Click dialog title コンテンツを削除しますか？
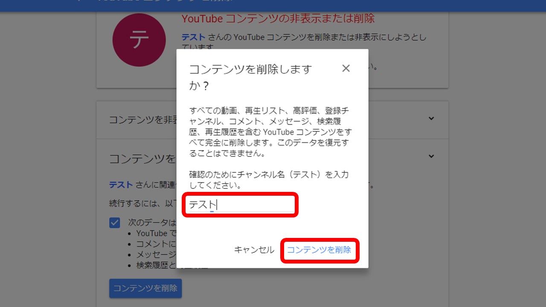 click(250, 77)
